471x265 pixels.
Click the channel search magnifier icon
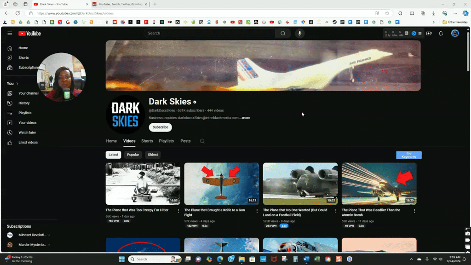click(202, 141)
